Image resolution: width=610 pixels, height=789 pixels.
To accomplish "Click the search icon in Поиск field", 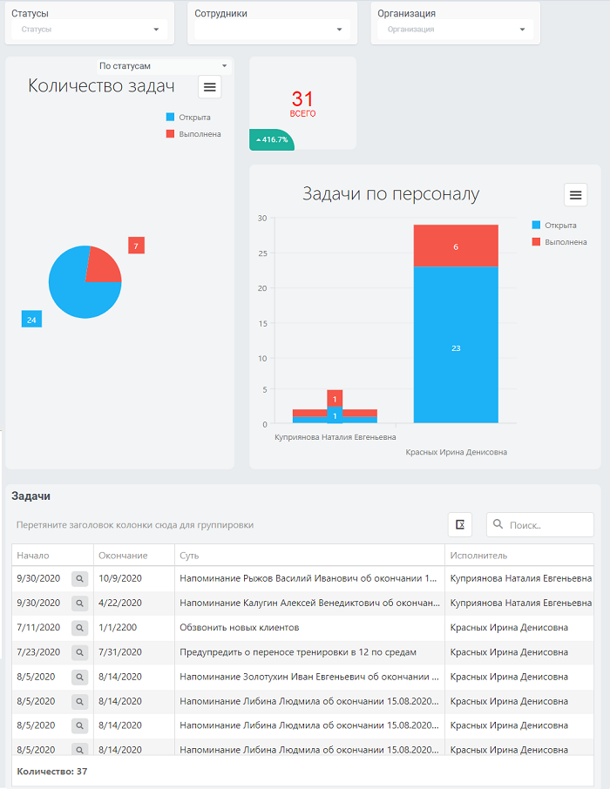I will [x=498, y=524].
